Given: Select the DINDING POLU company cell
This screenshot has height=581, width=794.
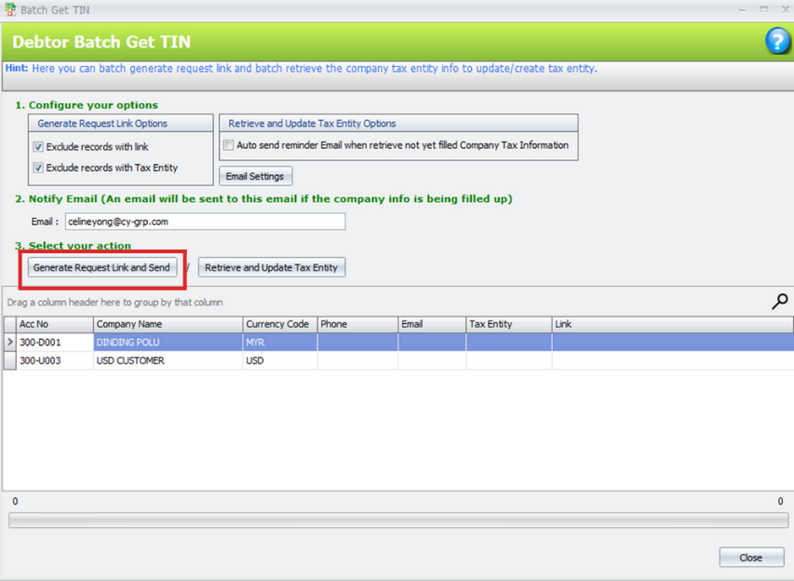Looking at the screenshot, I should click(130, 343).
